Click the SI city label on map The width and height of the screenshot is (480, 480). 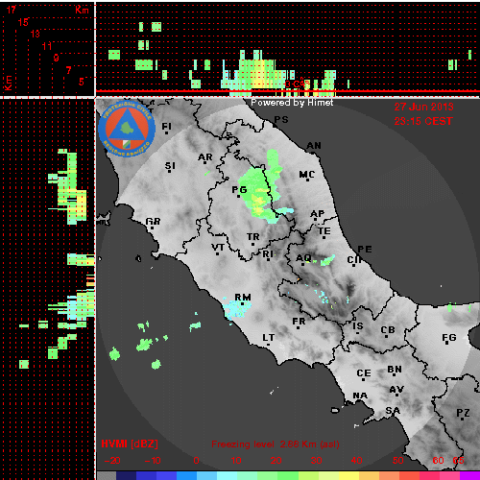point(170,166)
